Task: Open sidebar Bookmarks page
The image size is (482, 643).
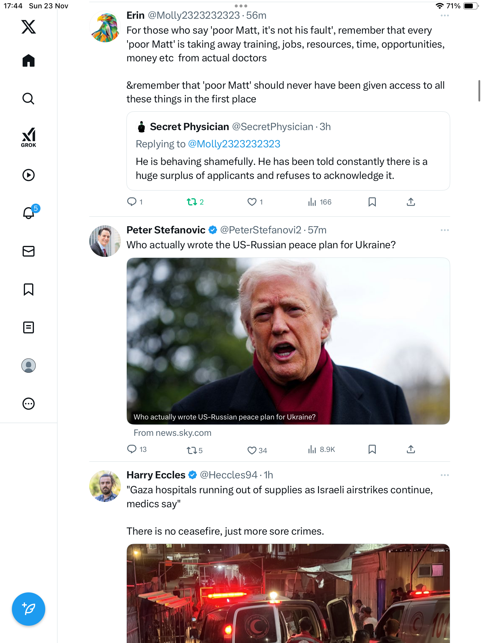Action: [x=29, y=289]
